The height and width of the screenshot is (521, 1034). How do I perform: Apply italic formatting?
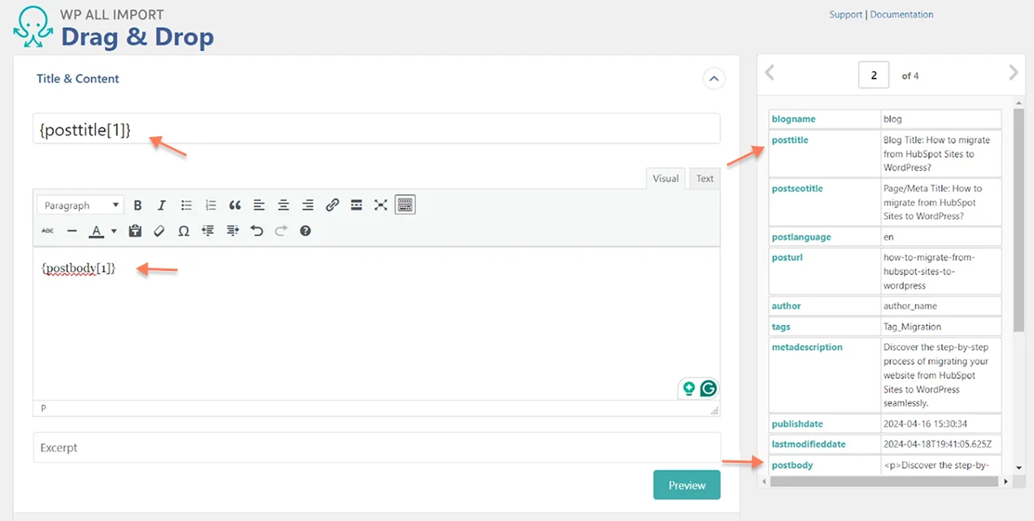point(162,206)
